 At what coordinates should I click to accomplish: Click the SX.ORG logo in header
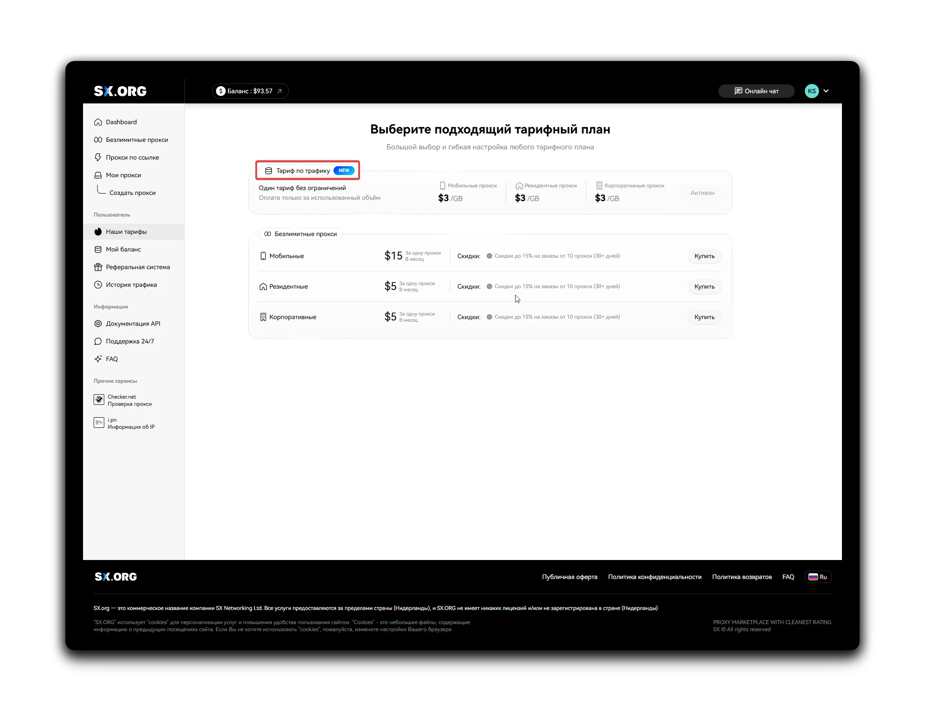click(120, 91)
